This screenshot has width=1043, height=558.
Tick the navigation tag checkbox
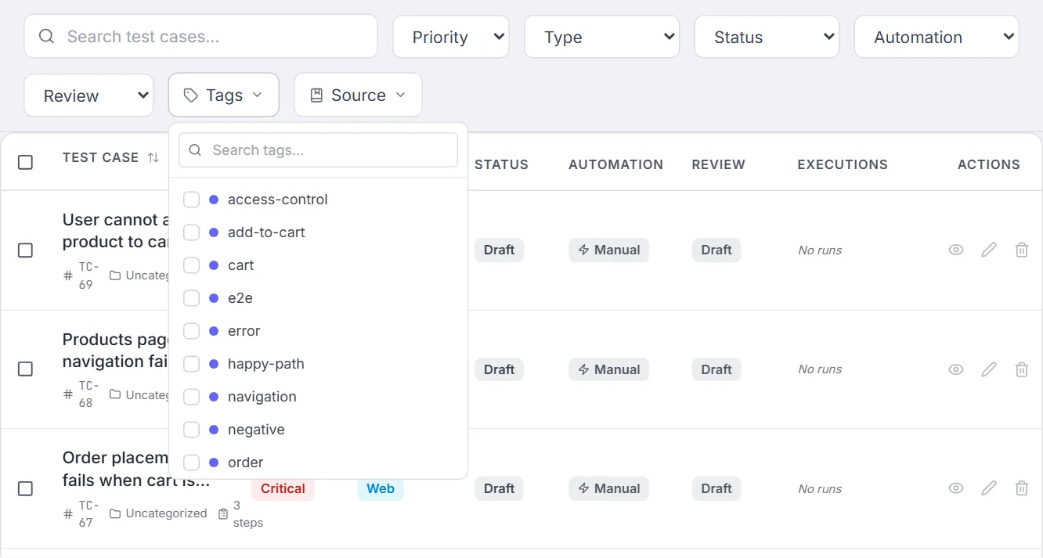tap(191, 397)
